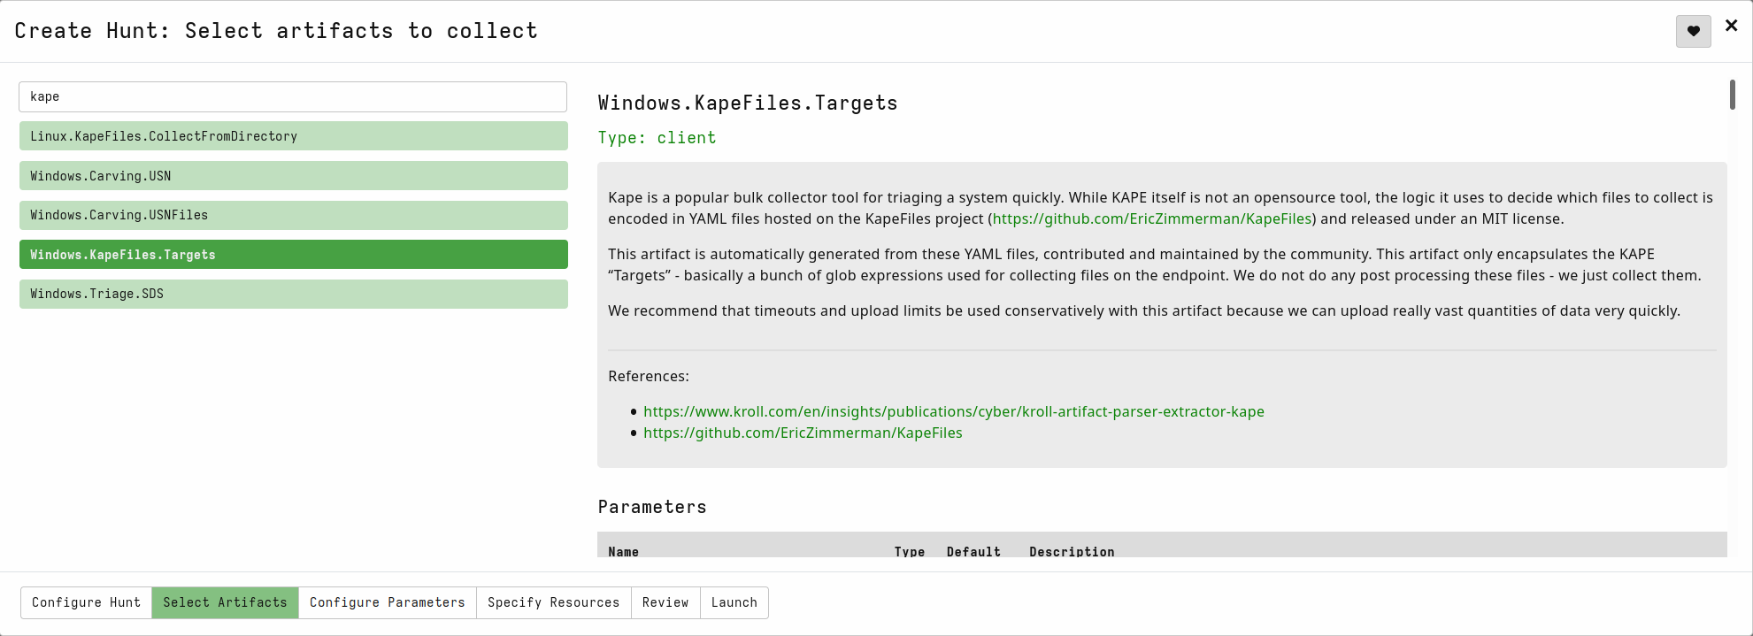
Task: Select Windows.Carving.USN artifact
Action: 293,176
